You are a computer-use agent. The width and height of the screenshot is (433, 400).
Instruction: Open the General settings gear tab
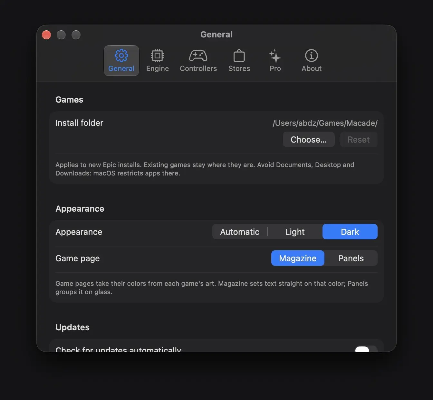pos(121,61)
